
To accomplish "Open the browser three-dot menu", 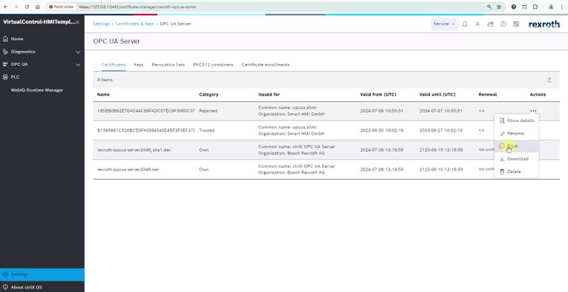I will [561, 7].
